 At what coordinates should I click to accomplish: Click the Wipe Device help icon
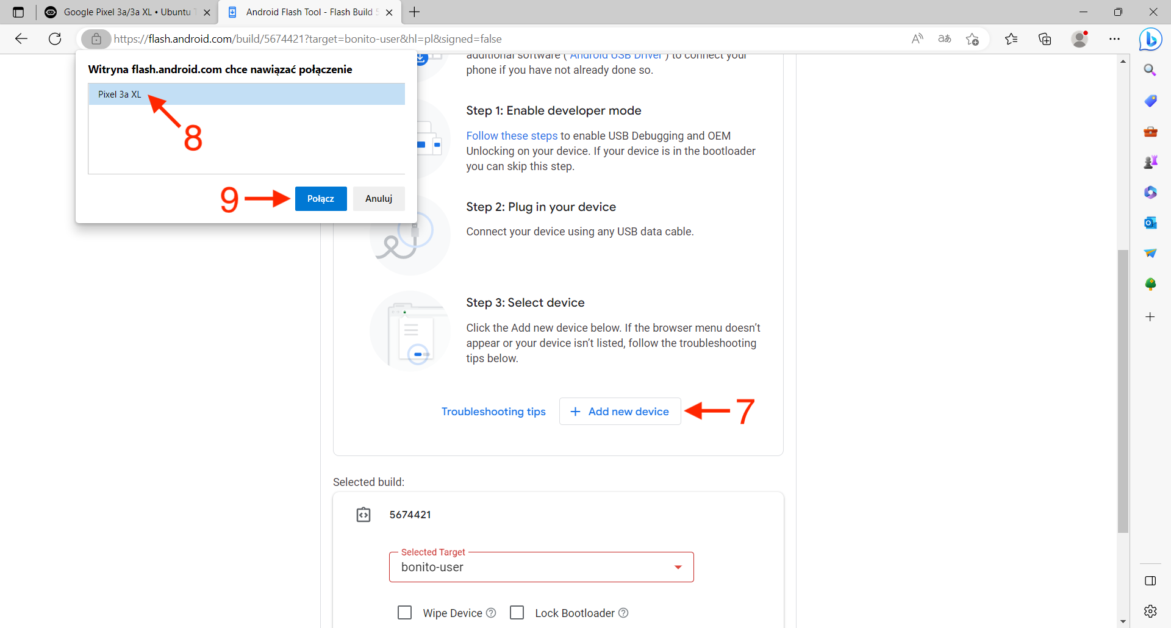click(x=491, y=613)
